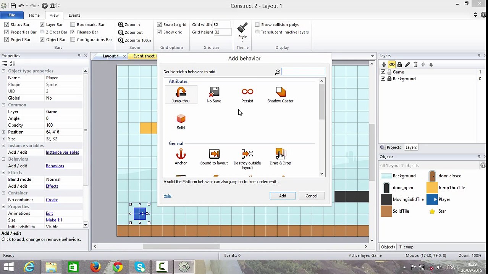The height and width of the screenshot is (274, 488).
Task: Switch to the Events ribbon tab
Action: [74, 15]
